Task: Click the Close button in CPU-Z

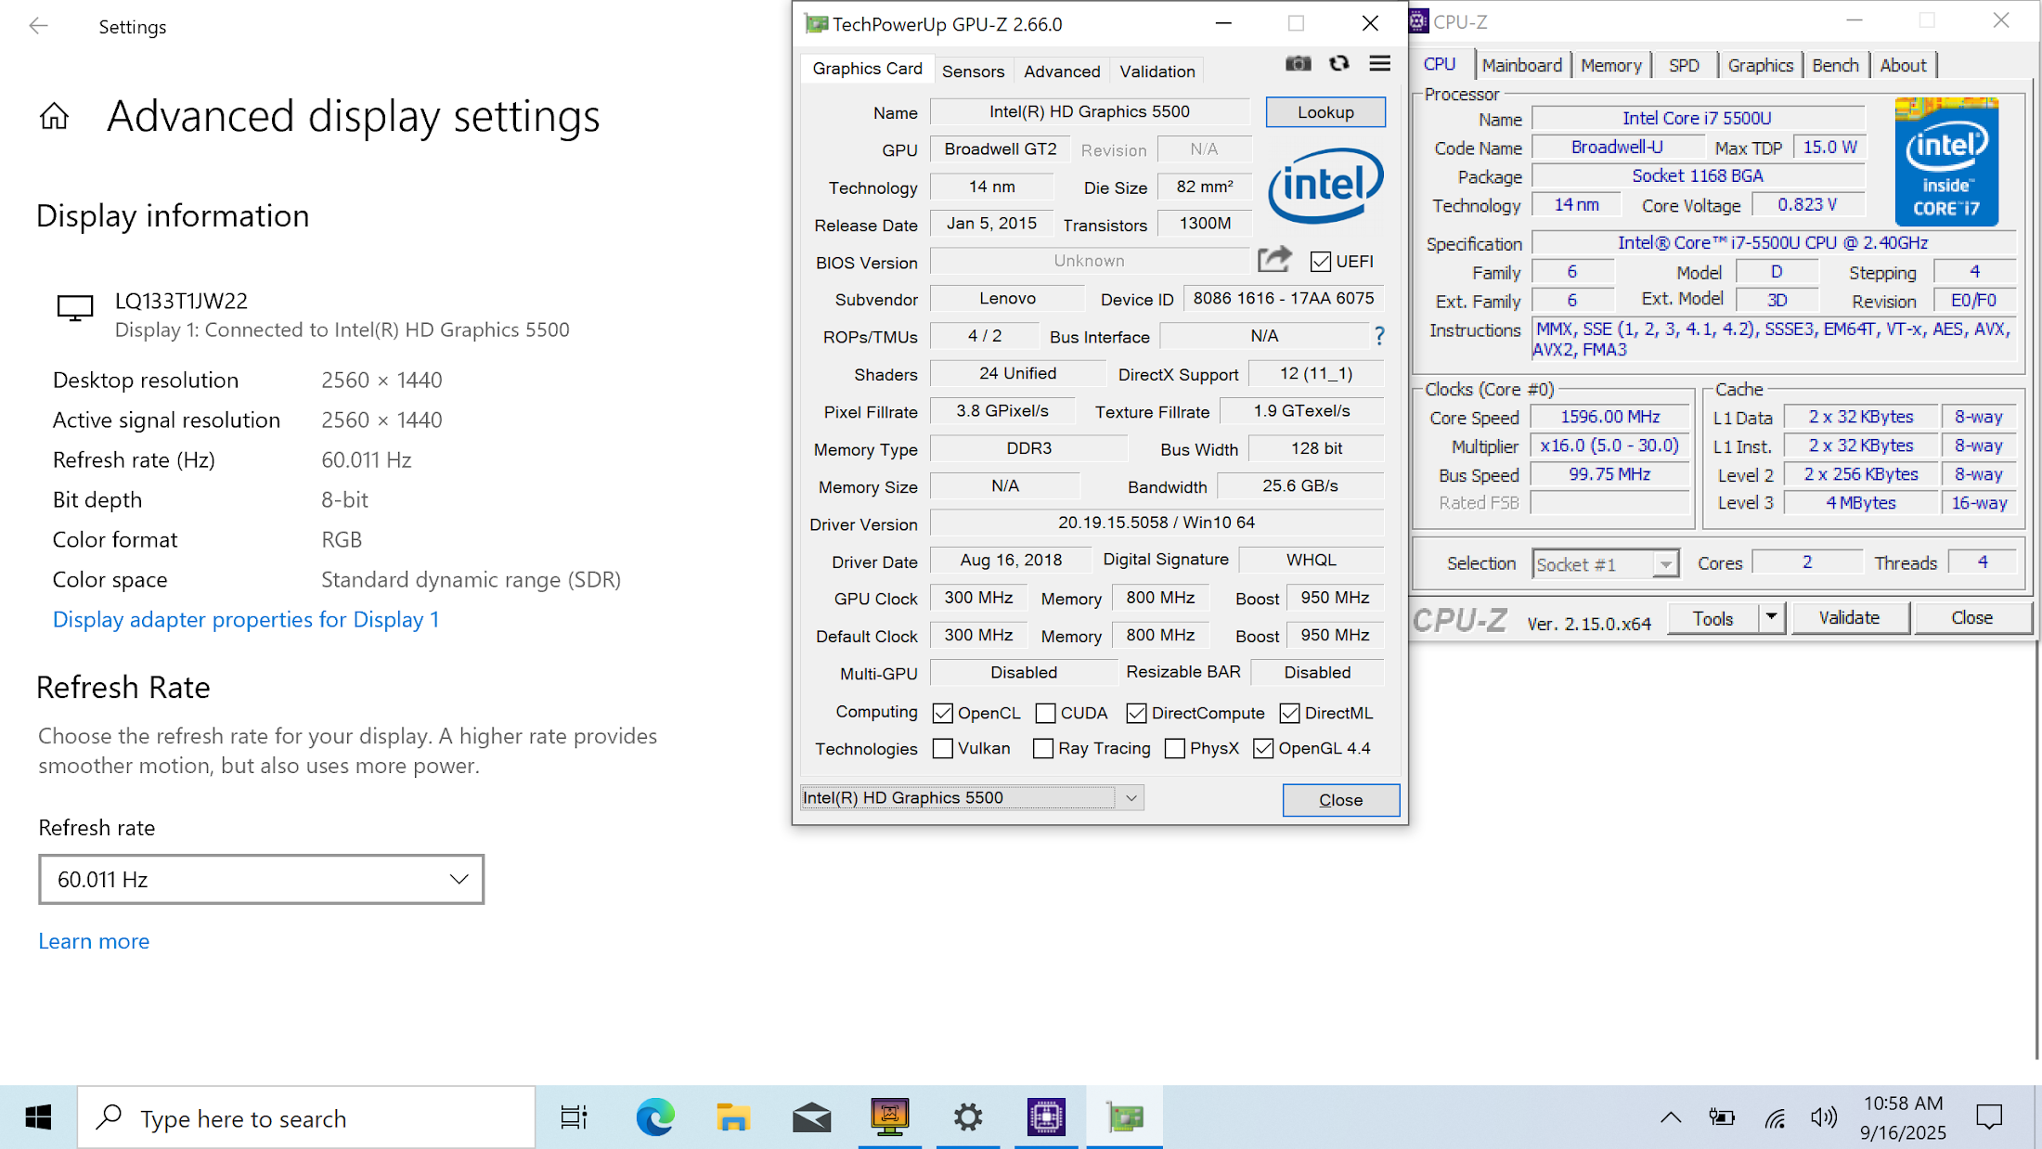Action: pyautogui.click(x=1971, y=617)
